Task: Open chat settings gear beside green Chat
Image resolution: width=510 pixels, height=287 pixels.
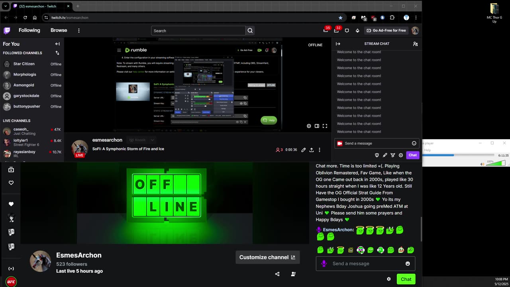Action: coord(389,279)
